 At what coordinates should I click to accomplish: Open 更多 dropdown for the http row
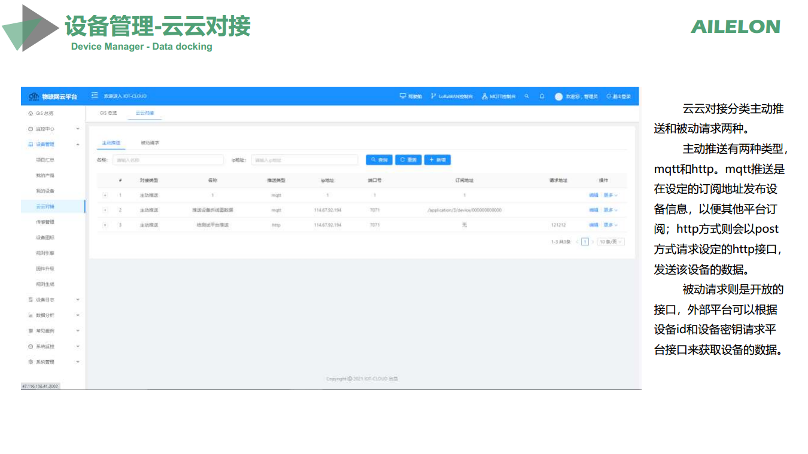[610, 225]
